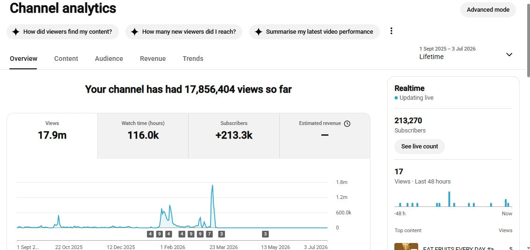This screenshot has width=530, height=250.
Task: Click the 3 marker nearest 23 Mar 2026
Action: (x=221, y=234)
